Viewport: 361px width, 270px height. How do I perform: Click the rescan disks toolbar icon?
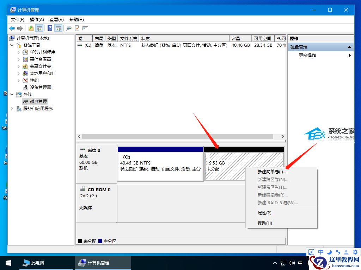(x=69, y=28)
